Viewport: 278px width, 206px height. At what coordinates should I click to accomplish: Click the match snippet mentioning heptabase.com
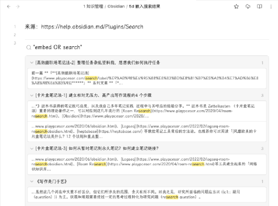pyautogui.click(x=147, y=132)
